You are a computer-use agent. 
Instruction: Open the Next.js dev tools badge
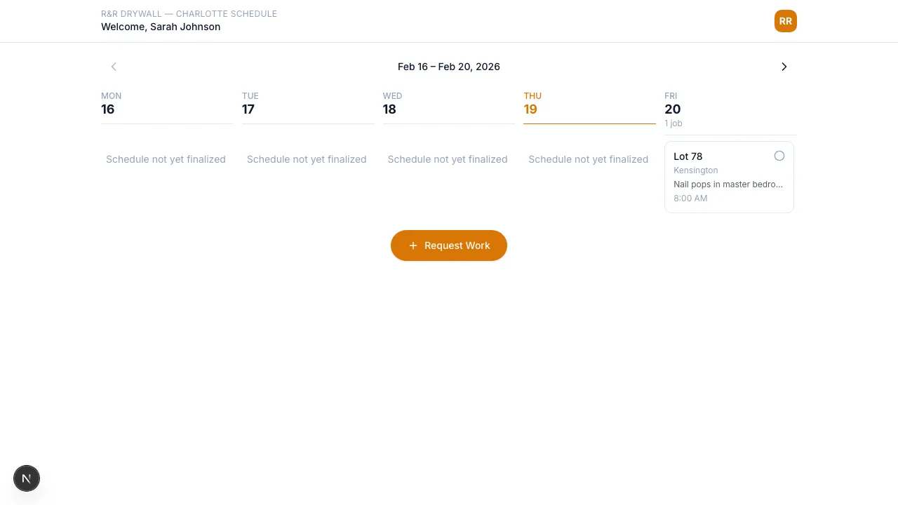27,478
